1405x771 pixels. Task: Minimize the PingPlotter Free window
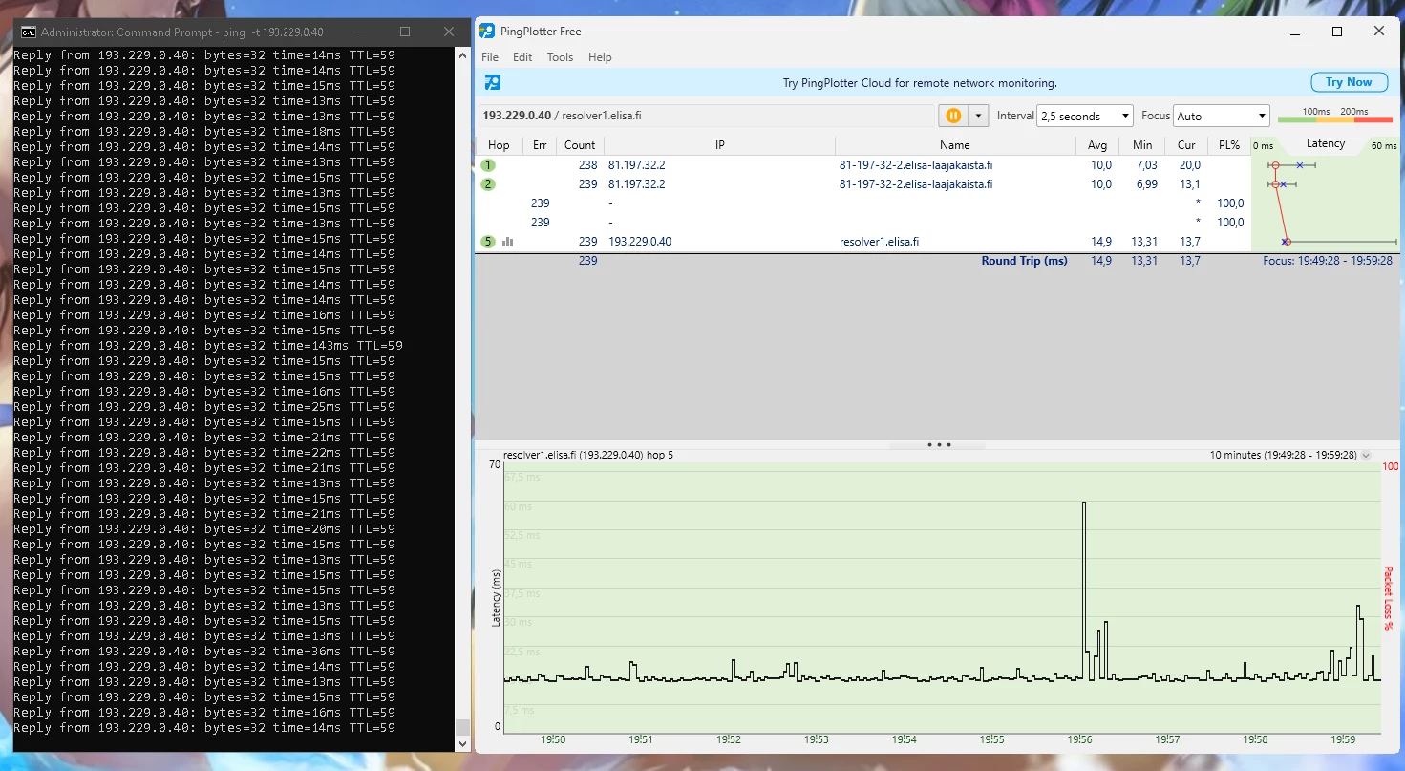1294,32
